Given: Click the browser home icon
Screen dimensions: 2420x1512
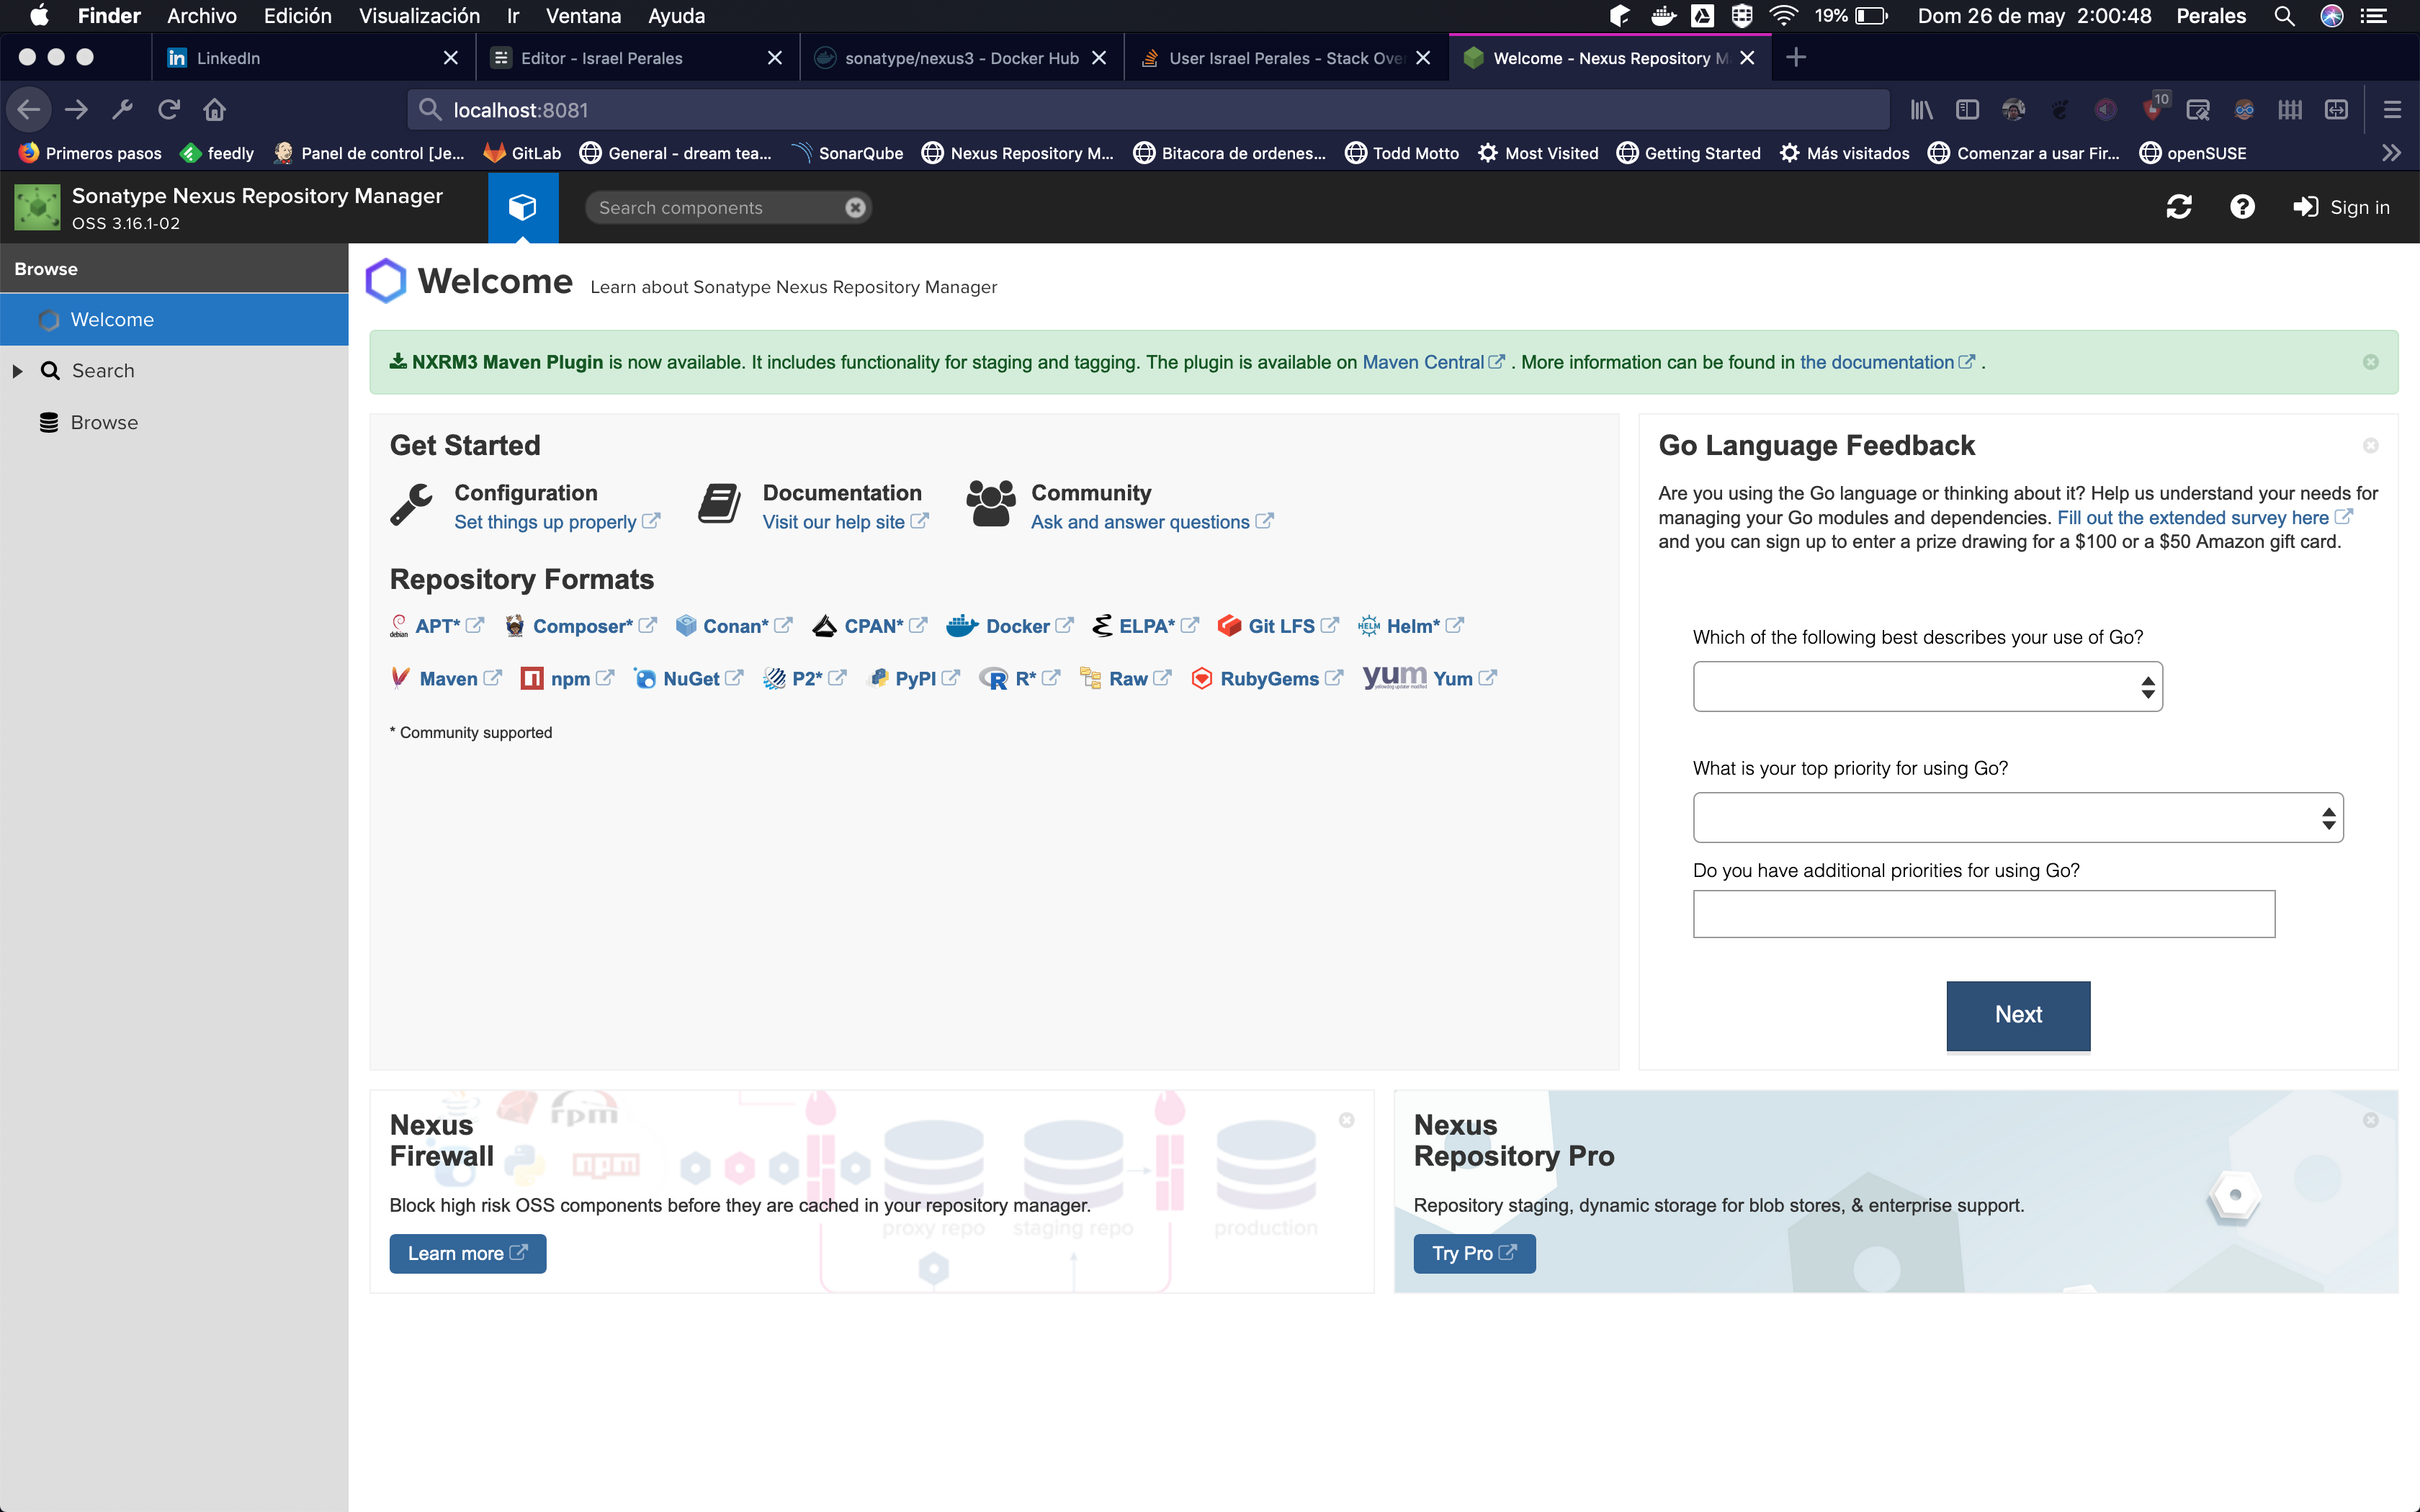Looking at the screenshot, I should [x=214, y=110].
